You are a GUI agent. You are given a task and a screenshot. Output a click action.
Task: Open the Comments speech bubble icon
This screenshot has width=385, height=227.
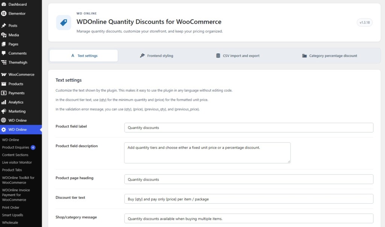(x=4, y=53)
